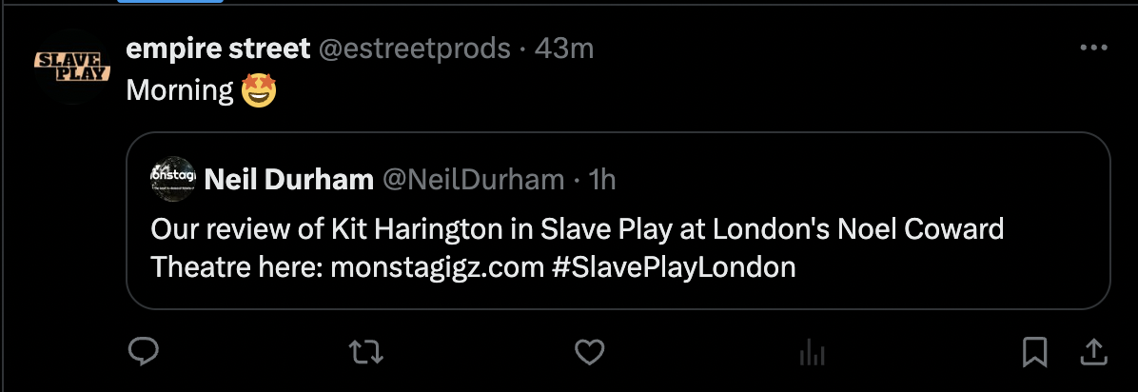Screen dimensions: 1138x392
Task: Share the tweet via share icon
Action: click(x=1093, y=352)
